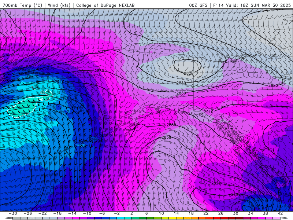Click the "F114 Valid: 18Z SUN MAR 30 2025" text
This screenshot has width=293, height=220.
252,5
